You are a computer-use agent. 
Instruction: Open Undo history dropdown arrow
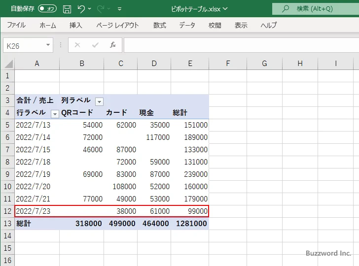90,9
